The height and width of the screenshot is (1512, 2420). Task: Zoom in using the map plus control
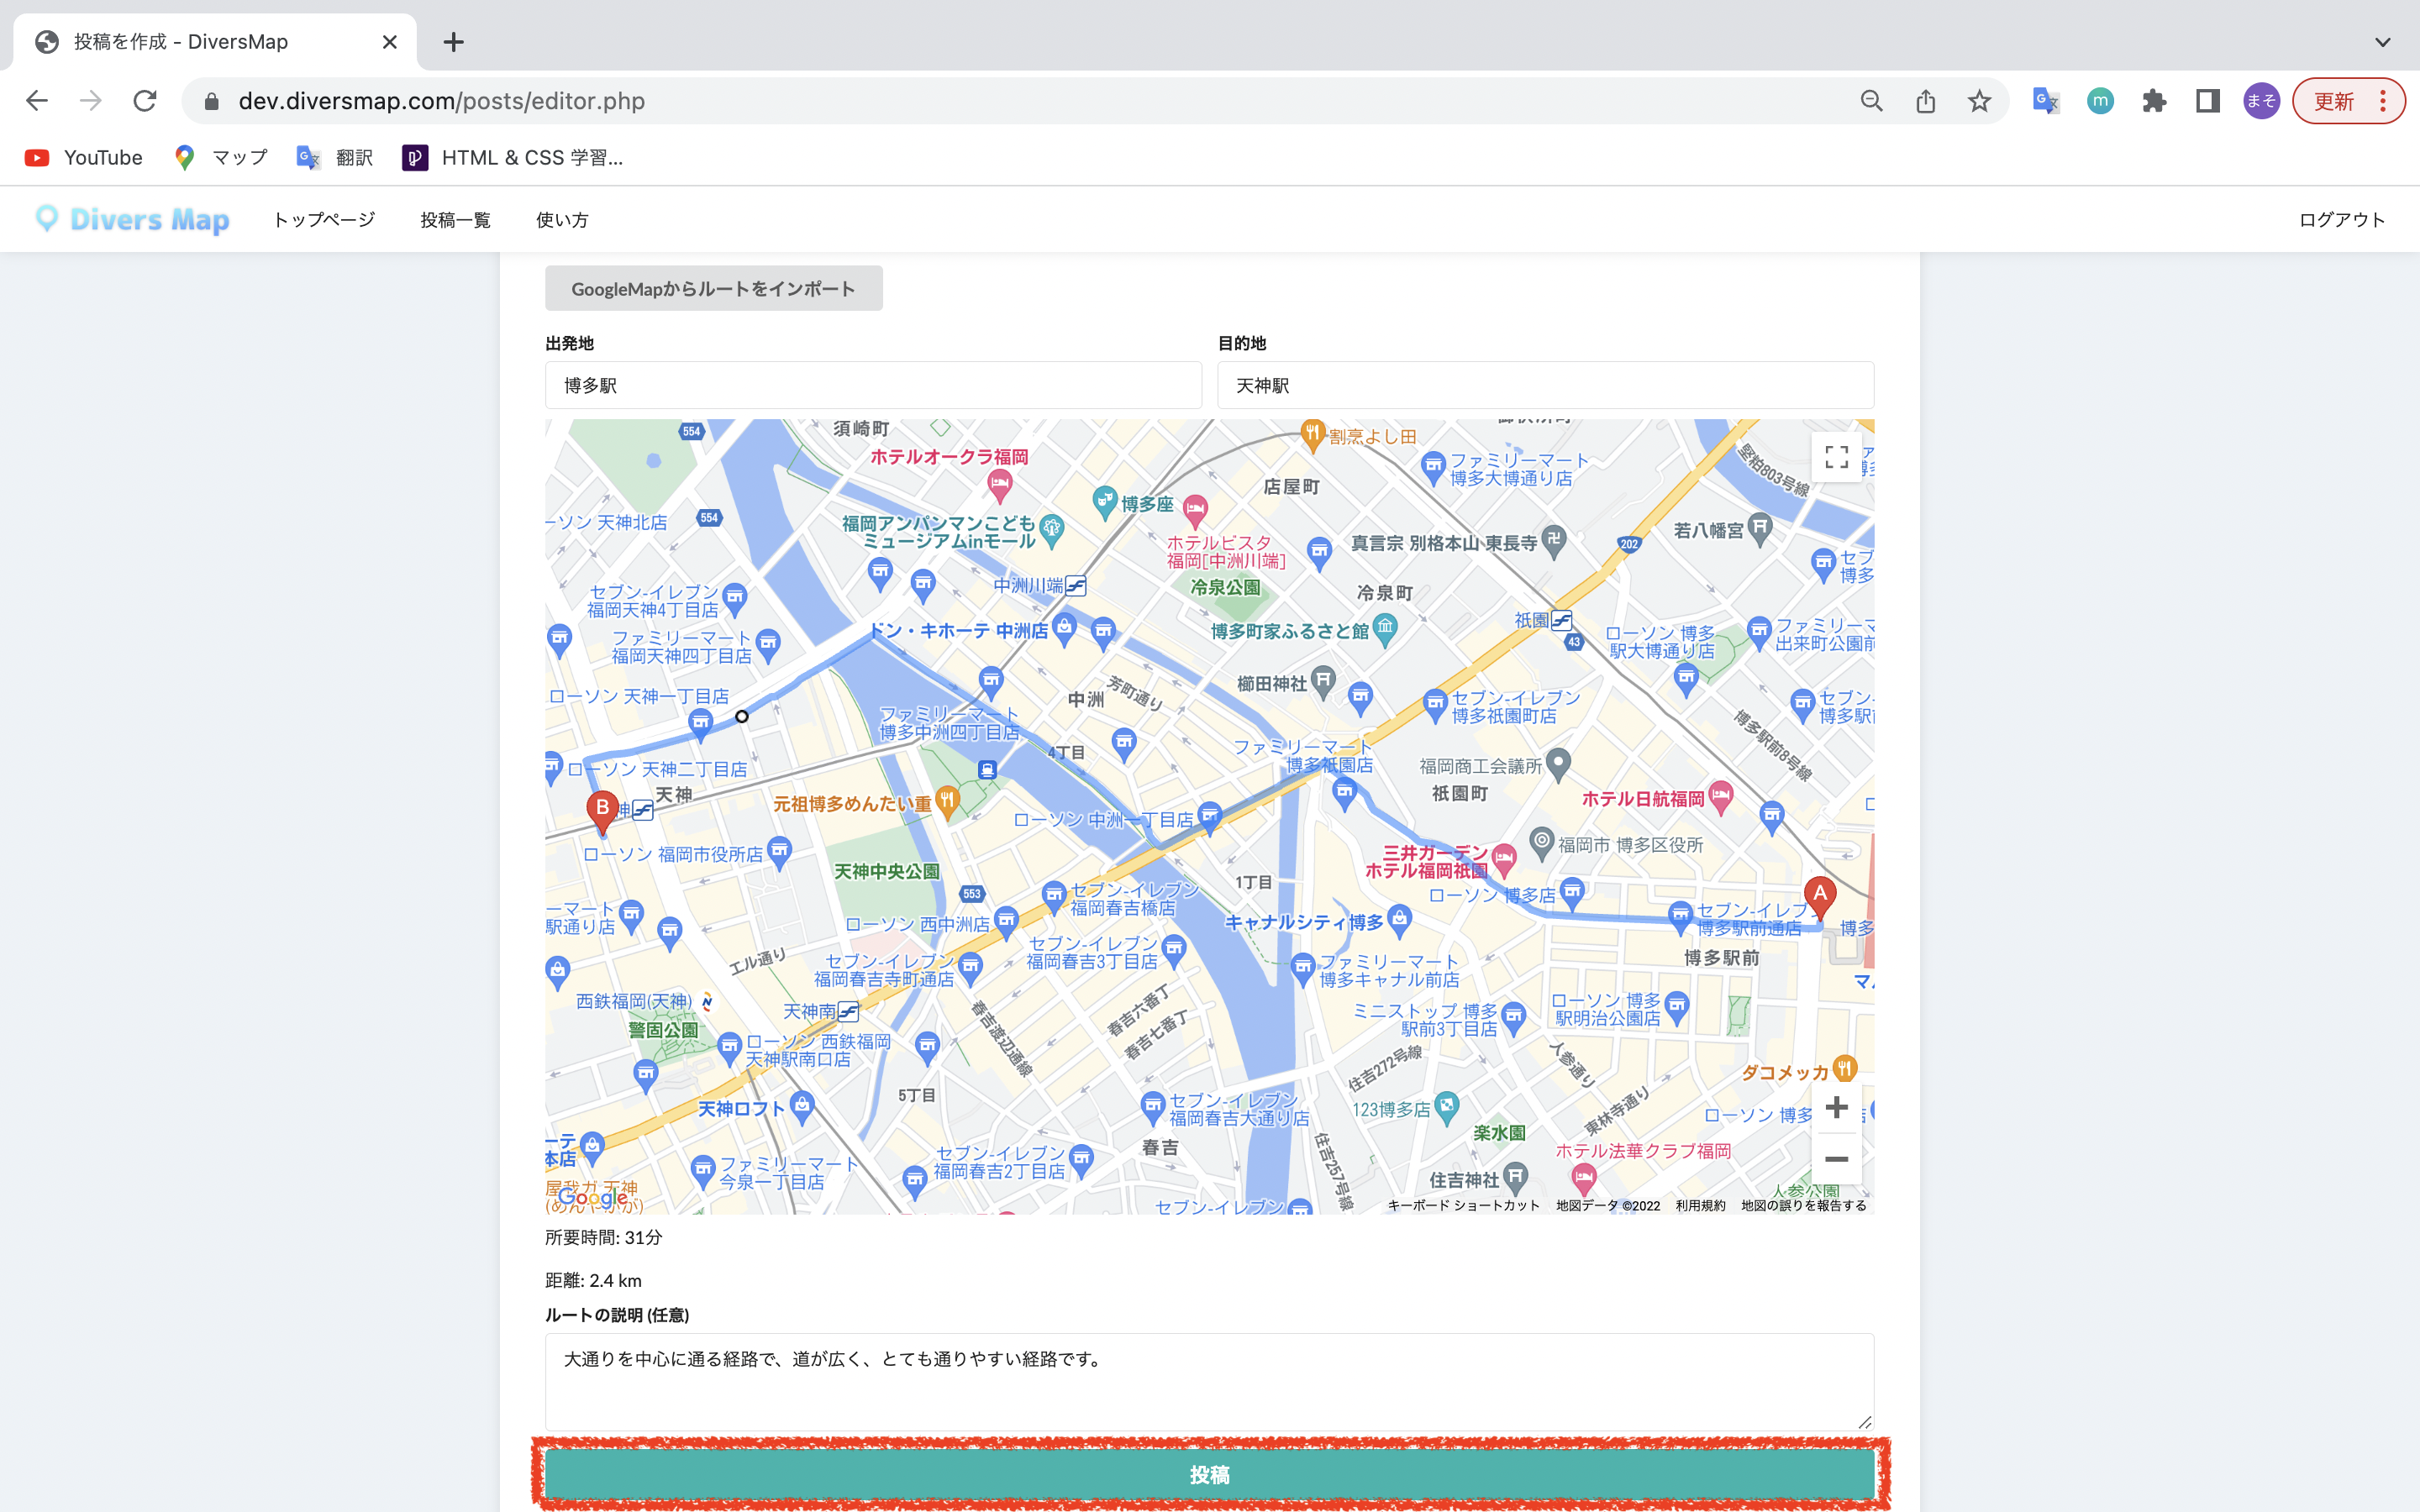click(1837, 1107)
